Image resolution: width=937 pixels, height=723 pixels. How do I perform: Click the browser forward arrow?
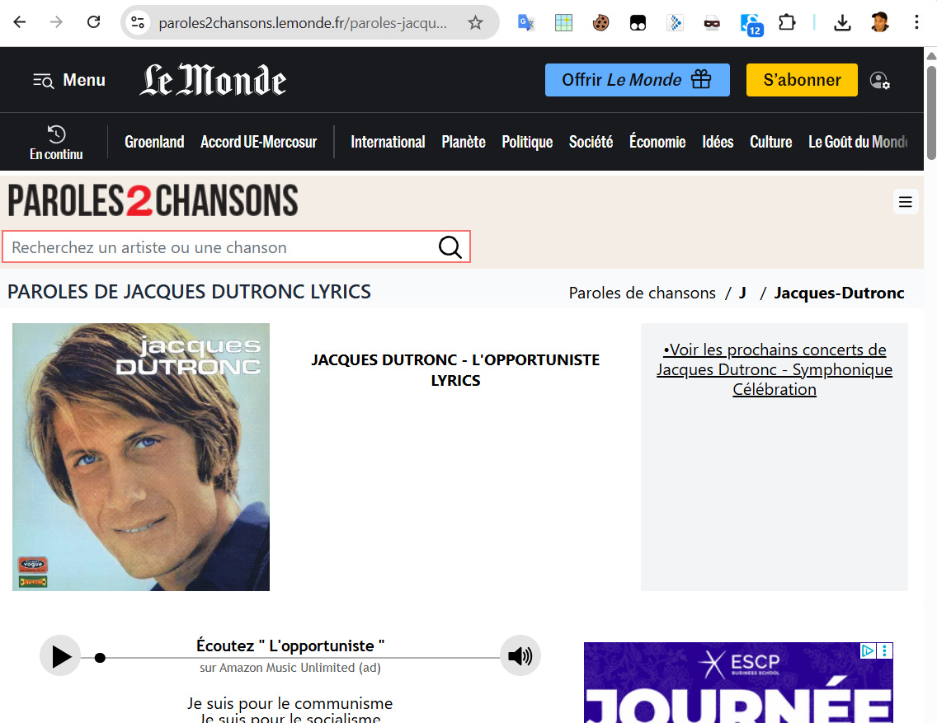56,23
